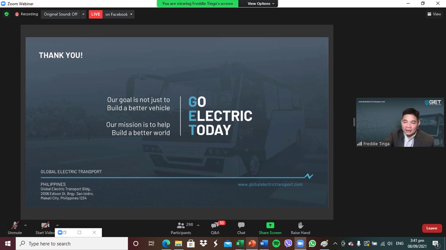This screenshot has height=250, width=446.
Task: Switch to PowerPoint on the taskbar
Action: (252, 243)
